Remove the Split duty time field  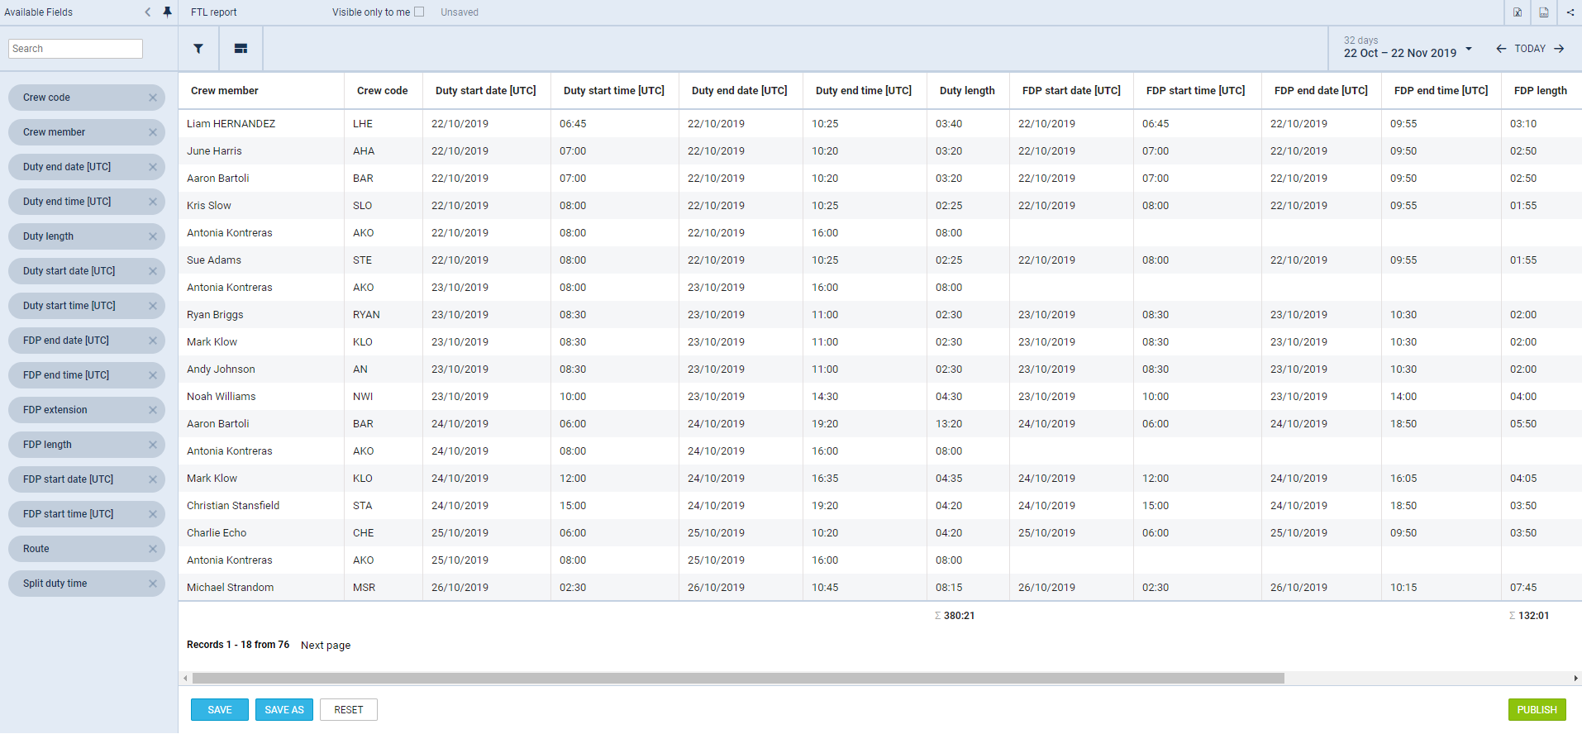(x=152, y=584)
